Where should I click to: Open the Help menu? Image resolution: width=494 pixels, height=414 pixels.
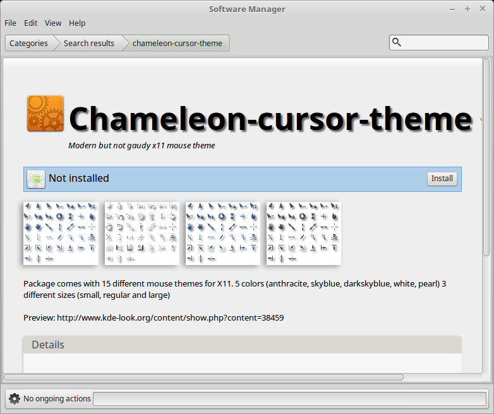(77, 23)
